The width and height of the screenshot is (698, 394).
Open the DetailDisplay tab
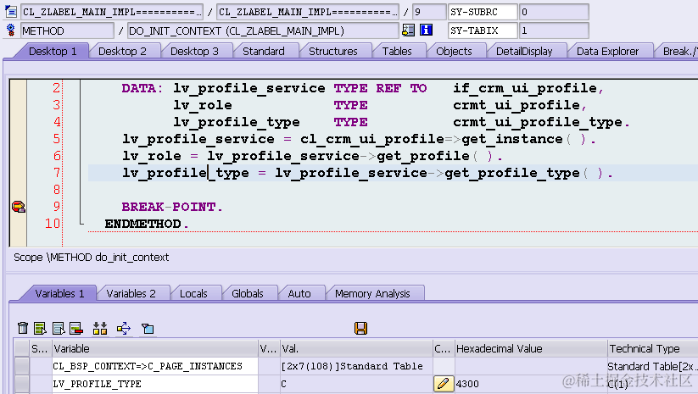[524, 51]
